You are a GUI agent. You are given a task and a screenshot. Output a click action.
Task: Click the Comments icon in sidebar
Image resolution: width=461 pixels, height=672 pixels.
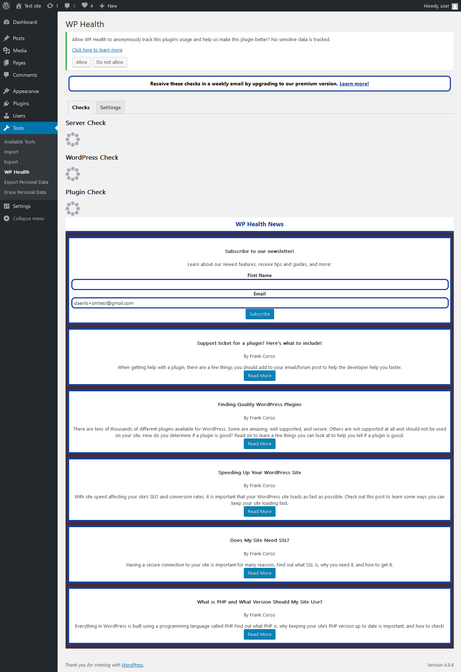click(6, 75)
